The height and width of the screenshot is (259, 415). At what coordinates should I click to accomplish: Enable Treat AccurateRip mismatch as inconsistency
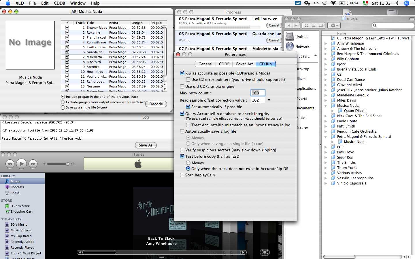[x=188, y=125]
